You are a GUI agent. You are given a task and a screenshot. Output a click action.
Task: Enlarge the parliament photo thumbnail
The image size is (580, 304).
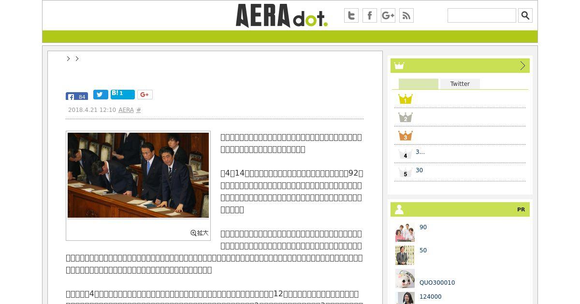tap(138, 175)
